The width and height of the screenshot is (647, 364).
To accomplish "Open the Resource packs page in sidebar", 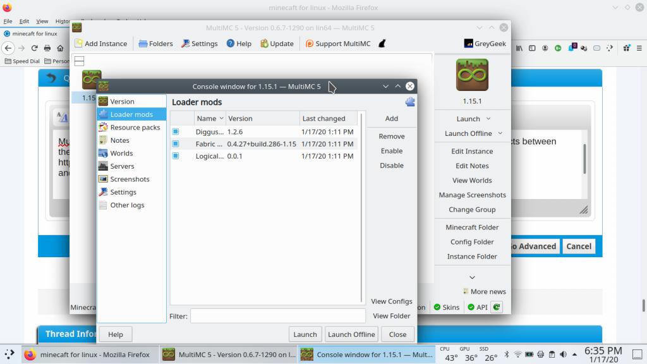I will point(135,127).
